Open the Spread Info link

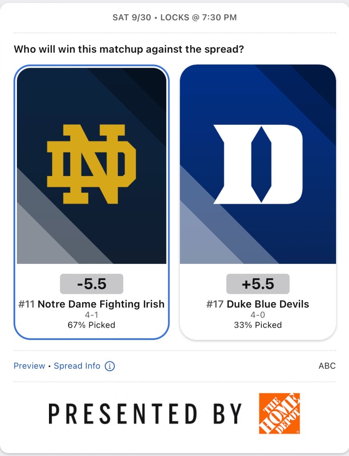pos(77,366)
